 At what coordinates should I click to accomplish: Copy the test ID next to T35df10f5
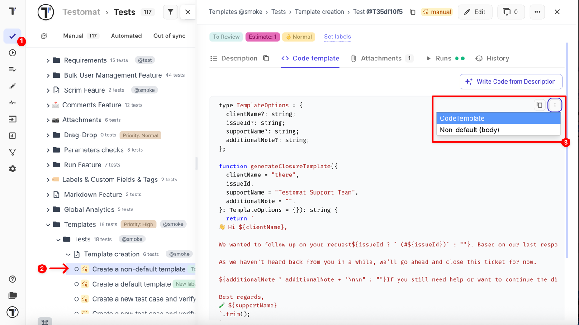coord(413,12)
